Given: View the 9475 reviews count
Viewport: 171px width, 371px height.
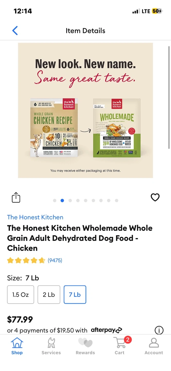Looking at the screenshot, I should (55, 260).
